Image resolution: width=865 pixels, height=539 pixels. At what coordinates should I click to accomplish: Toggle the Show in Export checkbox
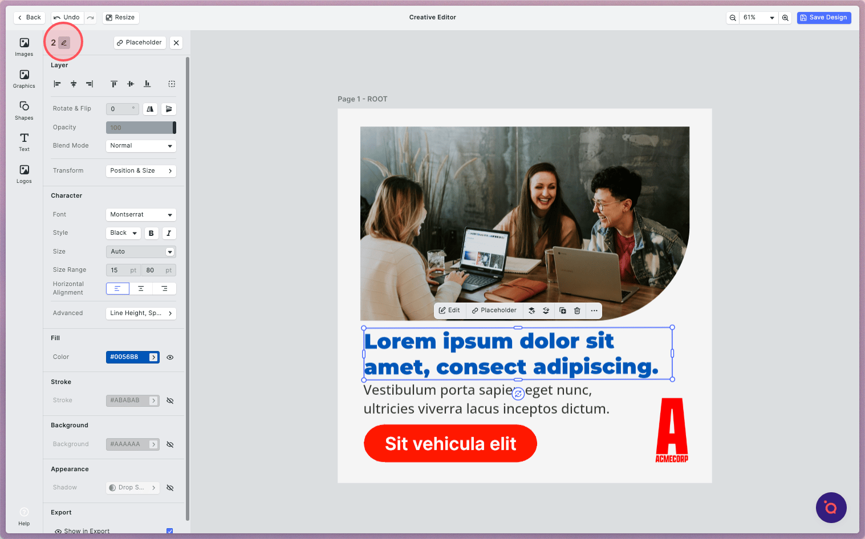(x=169, y=531)
